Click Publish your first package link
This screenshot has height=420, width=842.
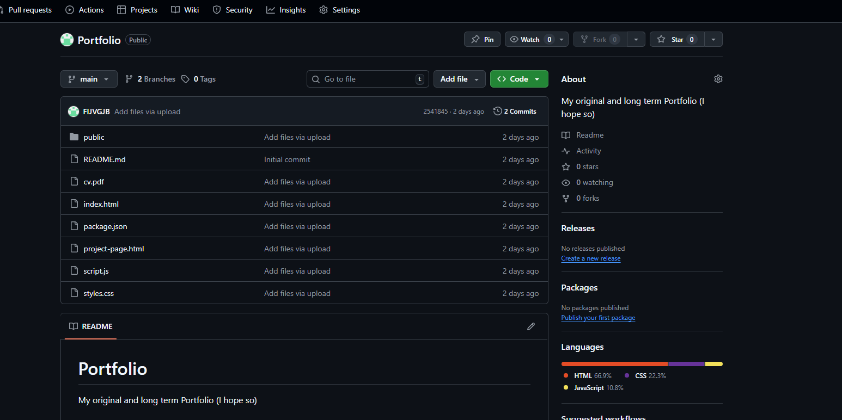(x=598, y=318)
